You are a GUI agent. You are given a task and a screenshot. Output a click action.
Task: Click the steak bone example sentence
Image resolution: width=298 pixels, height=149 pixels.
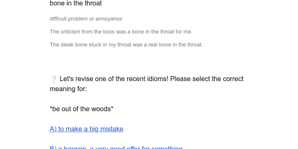(126, 45)
